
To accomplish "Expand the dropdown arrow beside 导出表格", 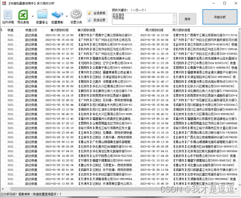I will point(33,16).
